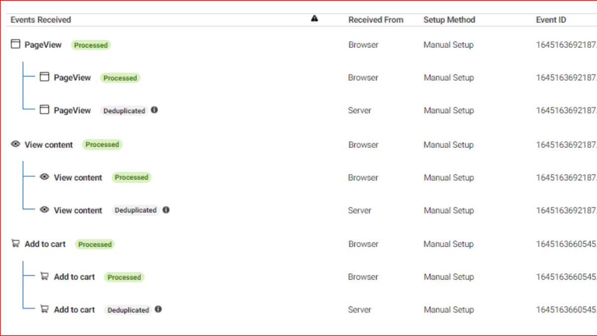Click the Event ID of top-level View content row

pos(566,145)
